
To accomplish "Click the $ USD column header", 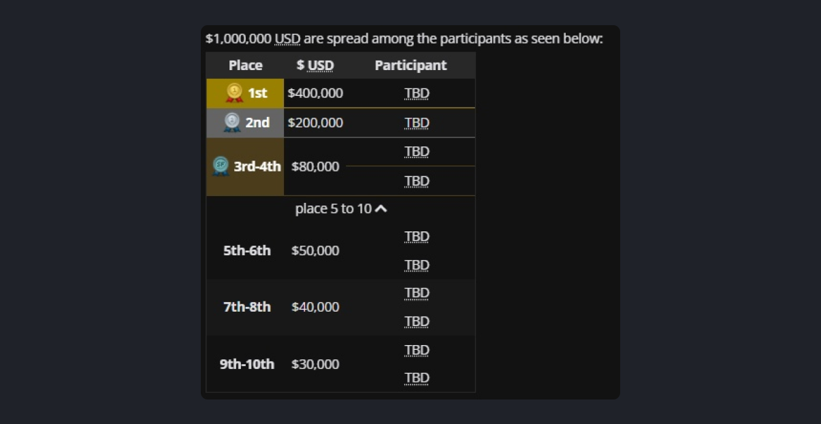I will (x=315, y=65).
